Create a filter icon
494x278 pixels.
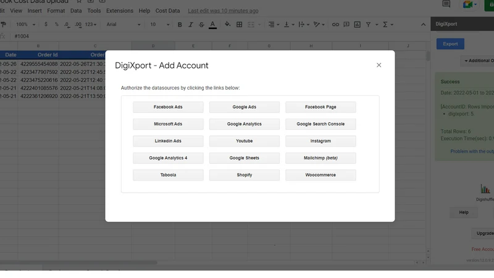(x=368, y=24)
